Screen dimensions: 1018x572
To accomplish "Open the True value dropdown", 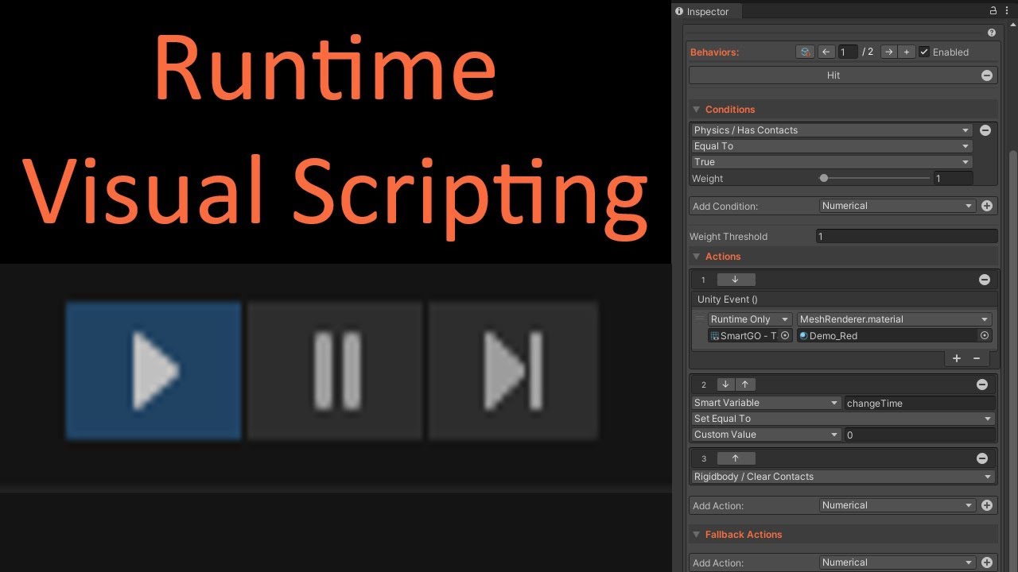I will (x=832, y=162).
